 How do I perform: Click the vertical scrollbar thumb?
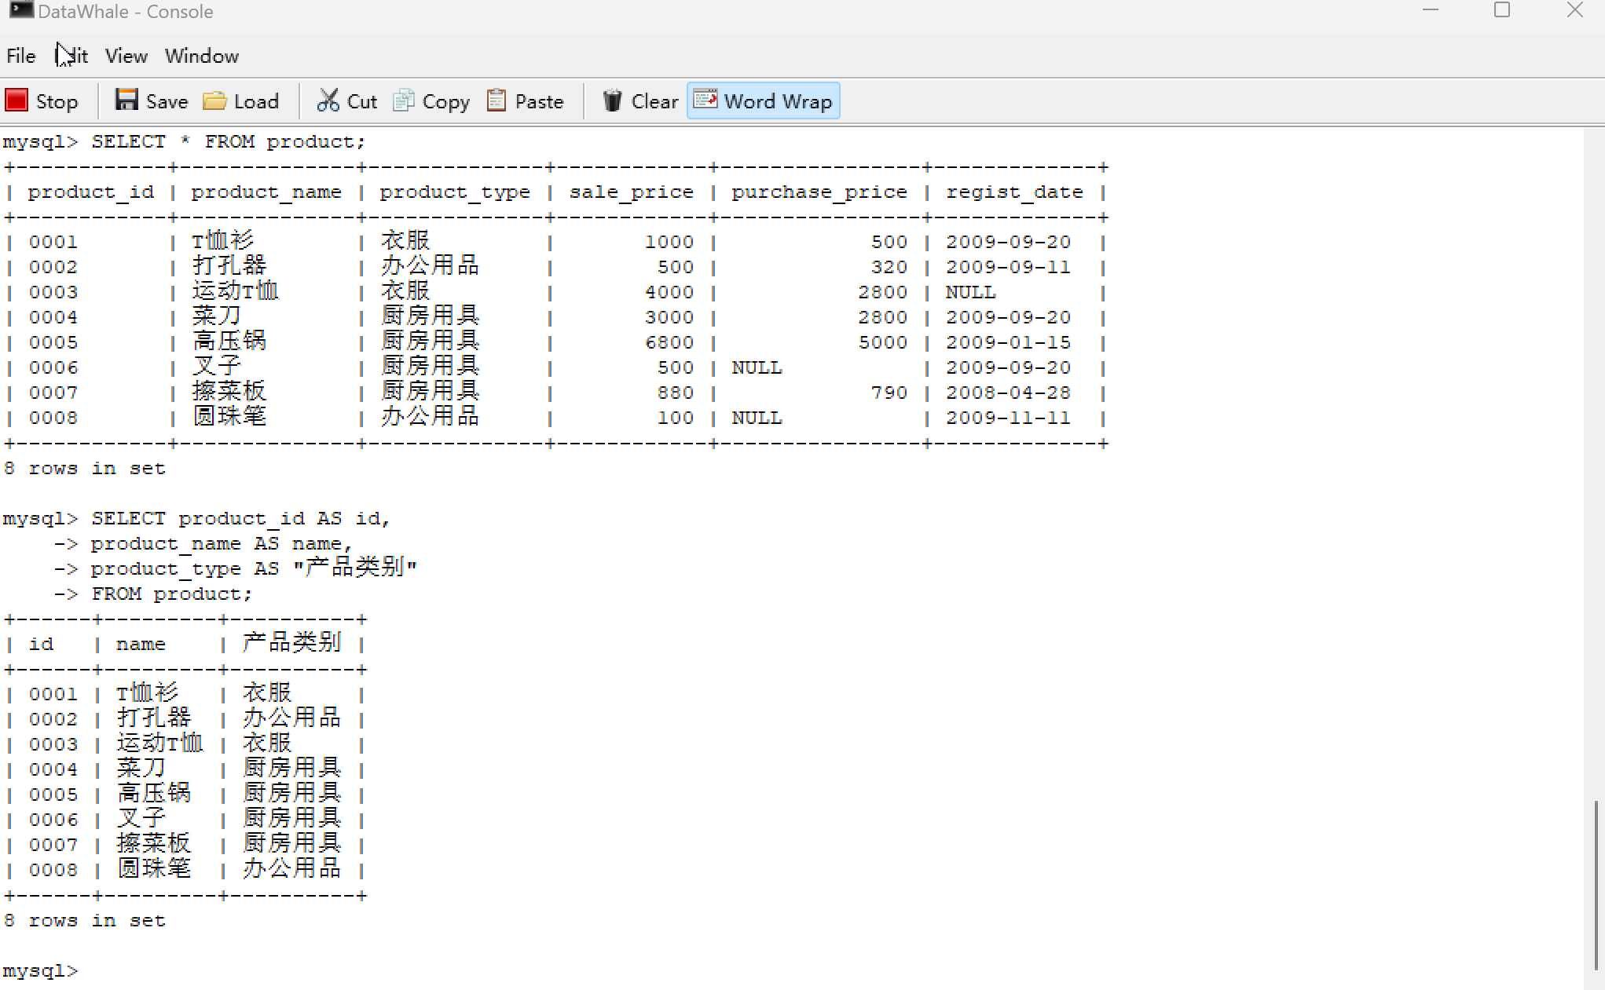pyautogui.click(x=1596, y=885)
